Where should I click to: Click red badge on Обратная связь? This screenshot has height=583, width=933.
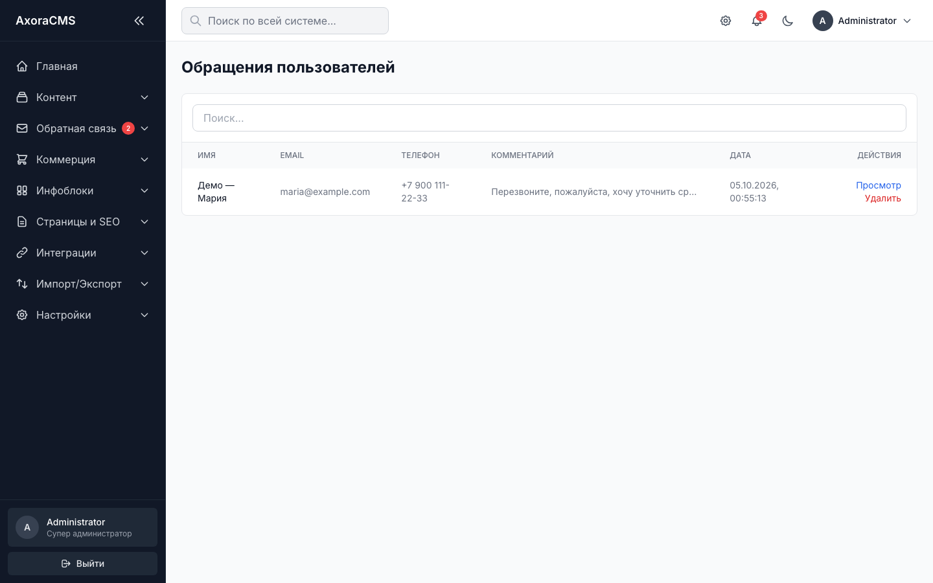click(x=128, y=128)
